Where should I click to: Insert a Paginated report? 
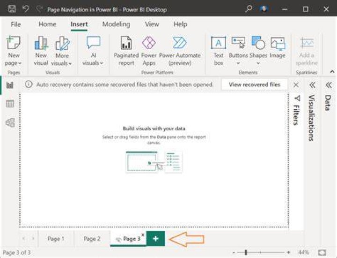(126, 51)
